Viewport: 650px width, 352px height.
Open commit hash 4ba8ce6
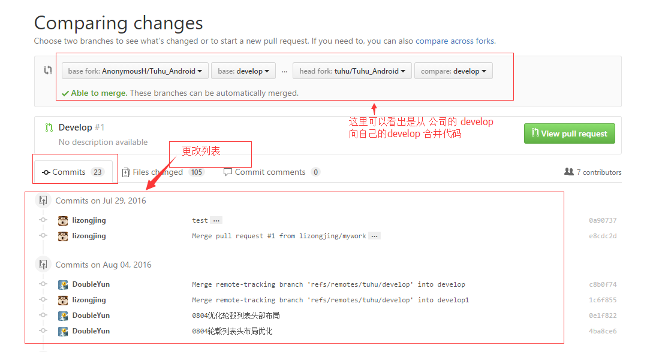click(603, 331)
